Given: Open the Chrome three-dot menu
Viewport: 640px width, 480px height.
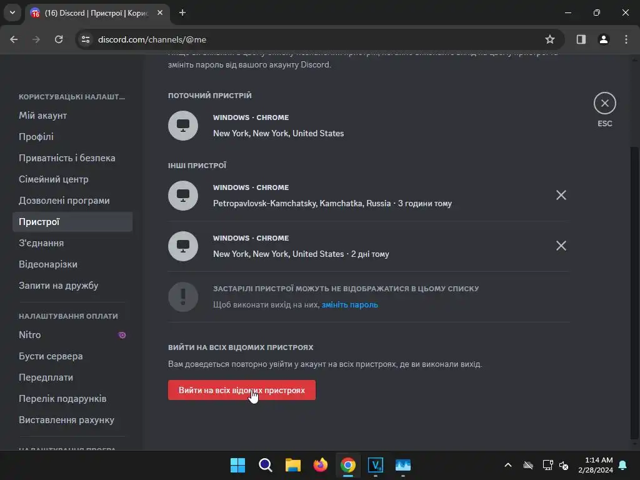Looking at the screenshot, I should click(626, 39).
